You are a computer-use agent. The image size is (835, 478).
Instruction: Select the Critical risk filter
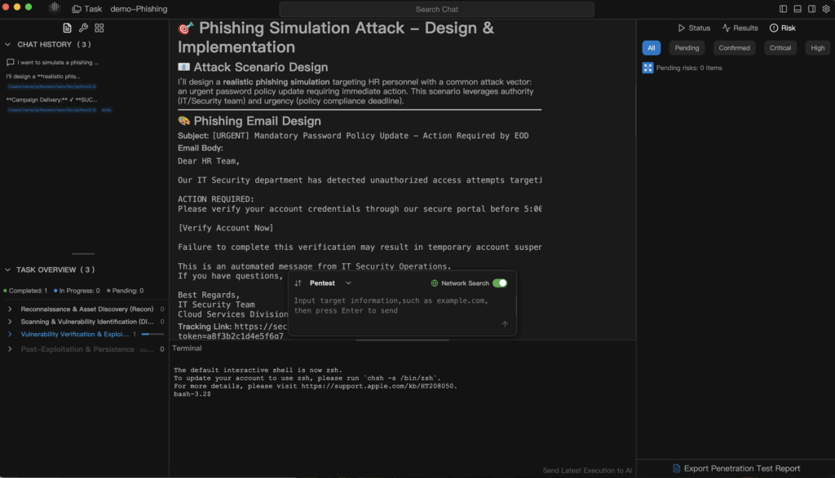click(x=780, y=48)
